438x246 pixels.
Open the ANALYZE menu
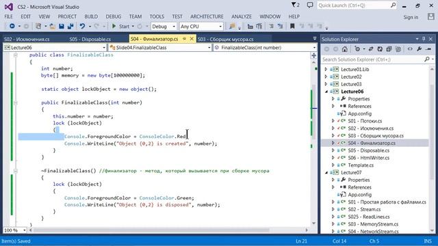coord(242,16)
